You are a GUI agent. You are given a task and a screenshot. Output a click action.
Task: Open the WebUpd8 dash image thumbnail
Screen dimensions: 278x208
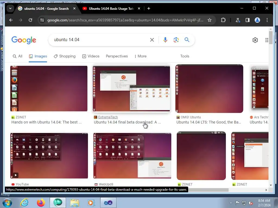point(132,156)
